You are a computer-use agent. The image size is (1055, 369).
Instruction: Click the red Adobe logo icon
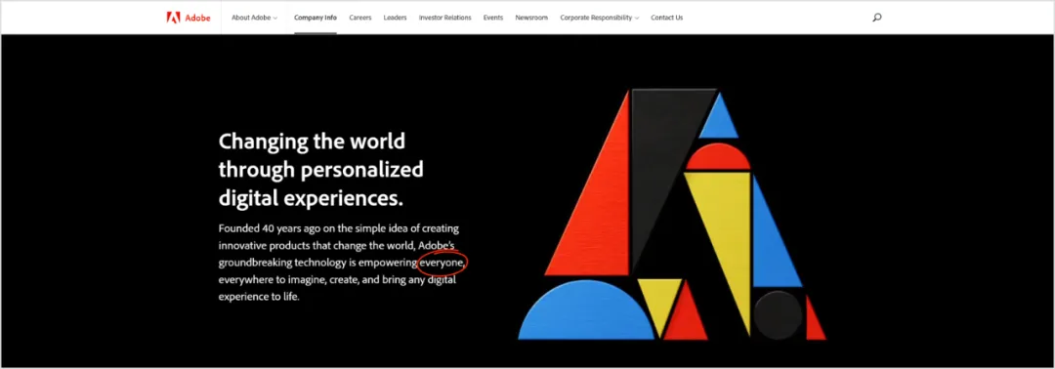(x=174, y=18)
